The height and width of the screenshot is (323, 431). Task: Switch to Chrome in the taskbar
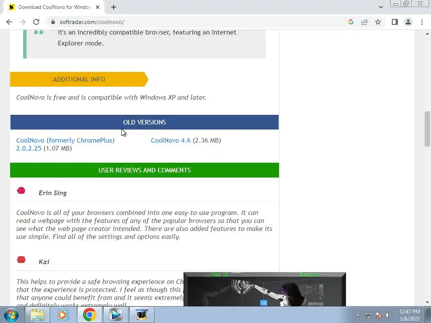(89, 315)
